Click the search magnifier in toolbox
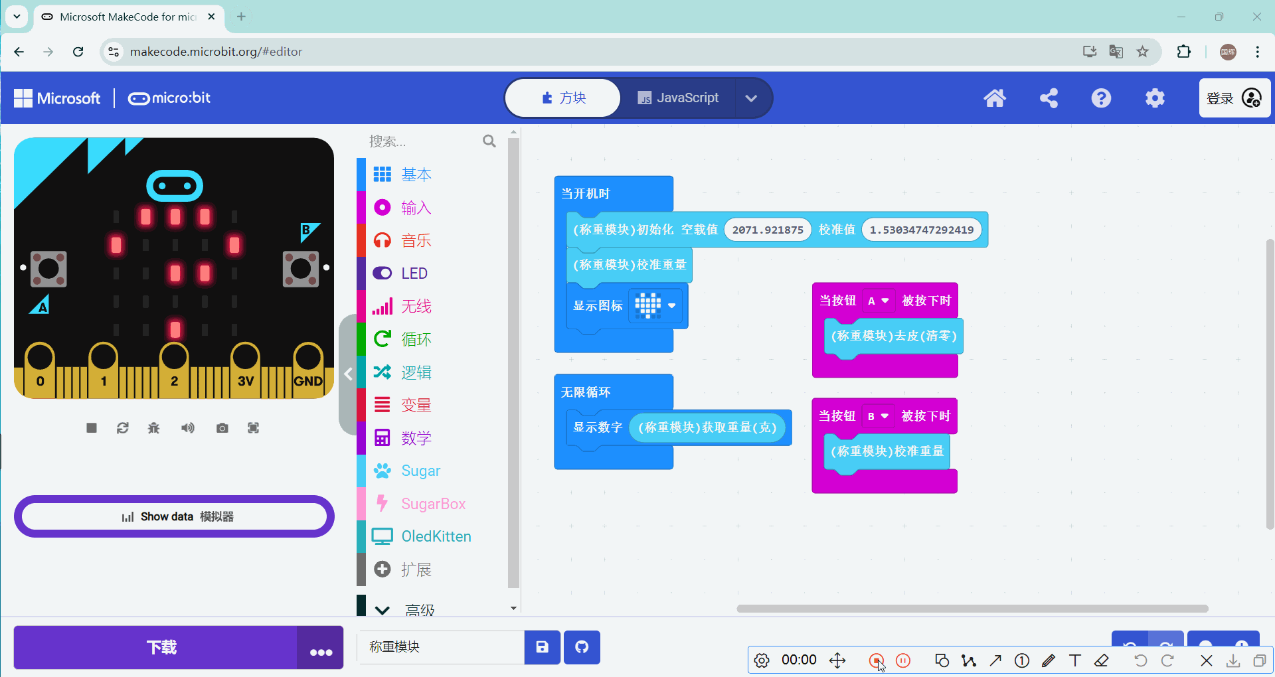This screenshot has width=1275, height=677. coord(489,141)
